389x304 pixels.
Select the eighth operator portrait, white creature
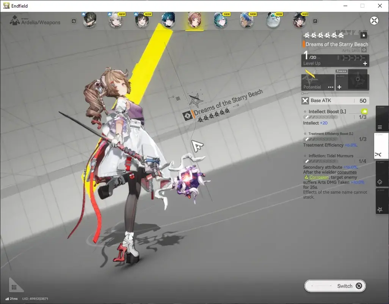(x=273, y=20)
